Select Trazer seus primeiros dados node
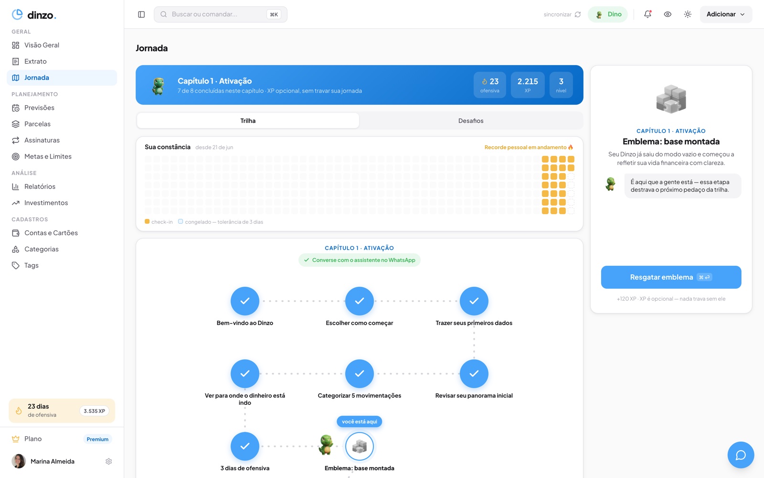764x478 pixels. (x=474, y=301)
